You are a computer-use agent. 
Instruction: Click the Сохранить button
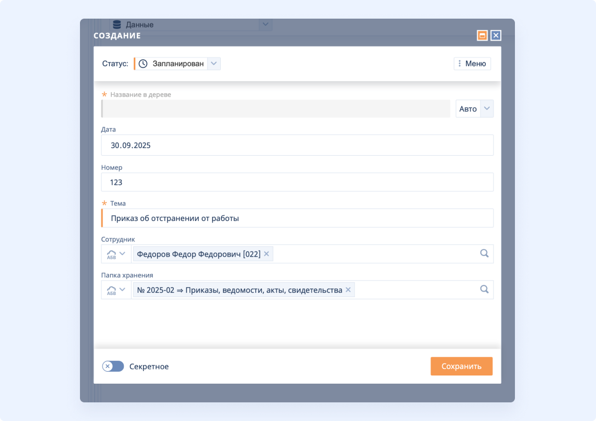(461, 366)
